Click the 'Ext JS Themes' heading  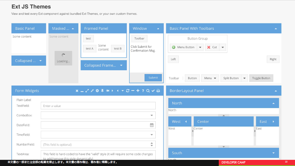[31, 7]
